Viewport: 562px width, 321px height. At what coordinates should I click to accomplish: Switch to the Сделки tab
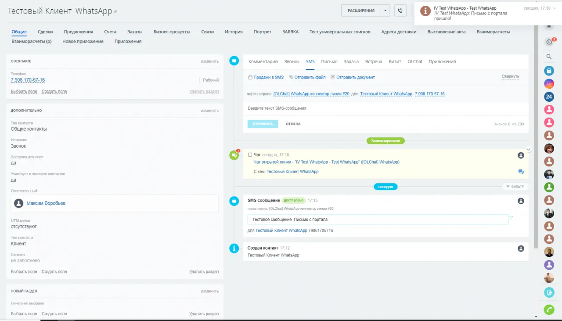[45, 32]
